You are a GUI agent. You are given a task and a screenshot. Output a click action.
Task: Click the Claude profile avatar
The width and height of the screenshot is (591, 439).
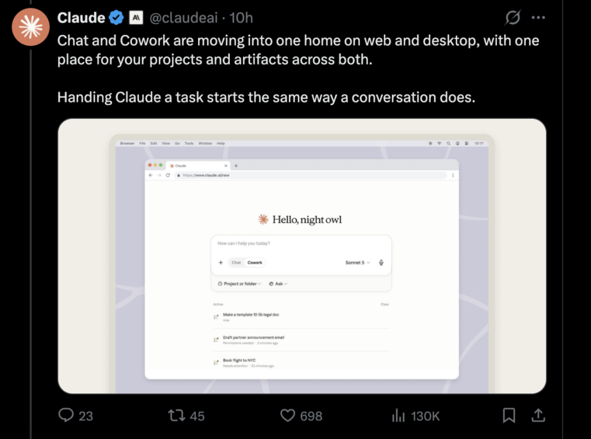coord(31,27)
